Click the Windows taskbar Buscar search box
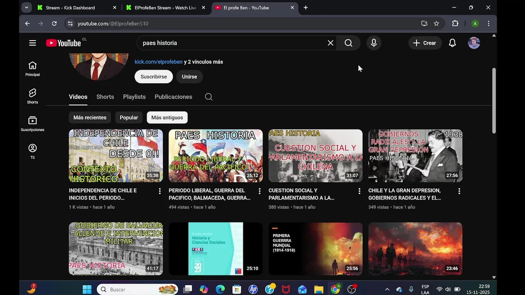 coord(137,289)
